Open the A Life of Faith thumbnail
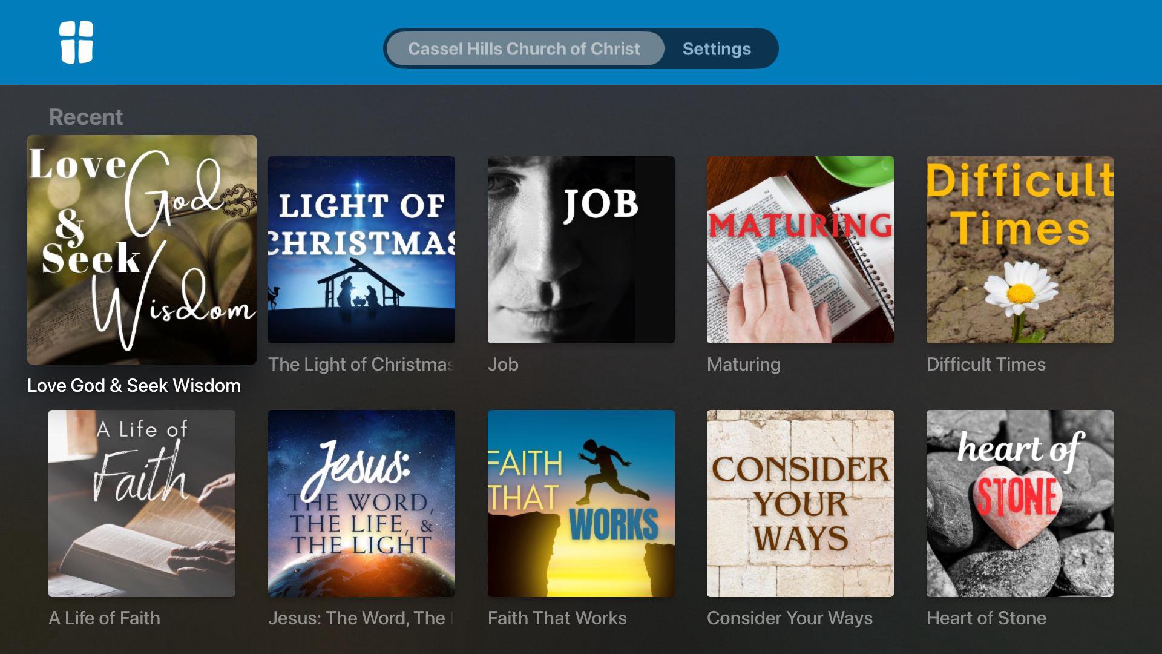 click(142, 503)
